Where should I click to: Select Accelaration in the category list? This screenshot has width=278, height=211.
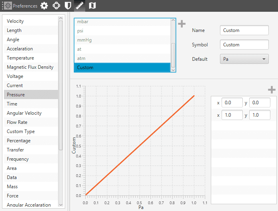point(31,49)
